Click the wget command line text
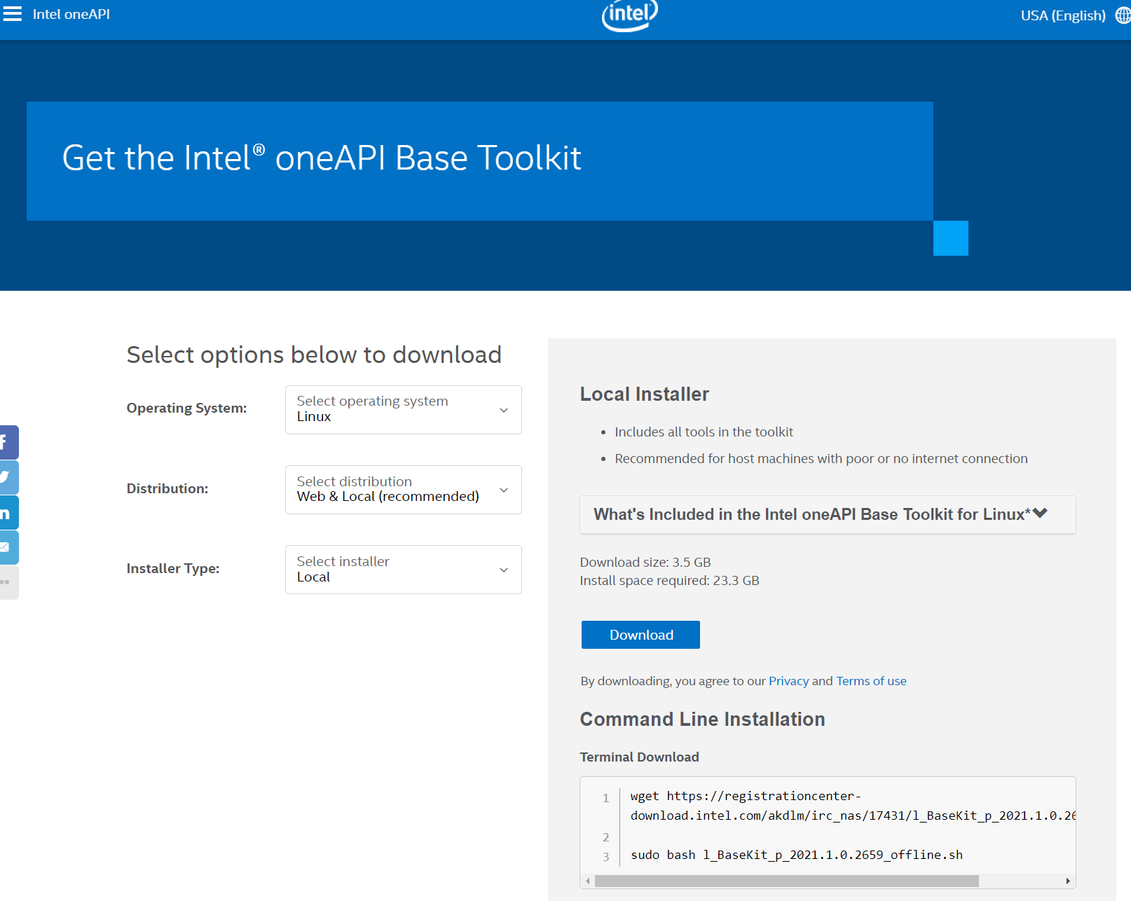 pyautogui.click(x=853, y=806)
